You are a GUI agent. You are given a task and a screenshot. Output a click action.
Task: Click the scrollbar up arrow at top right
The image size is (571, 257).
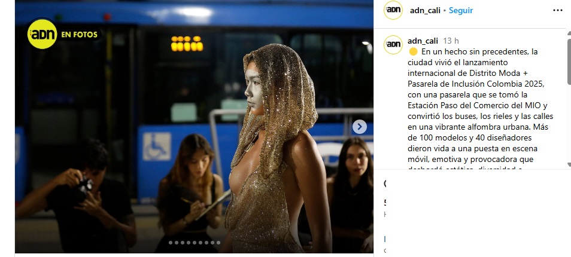(569, 33)
